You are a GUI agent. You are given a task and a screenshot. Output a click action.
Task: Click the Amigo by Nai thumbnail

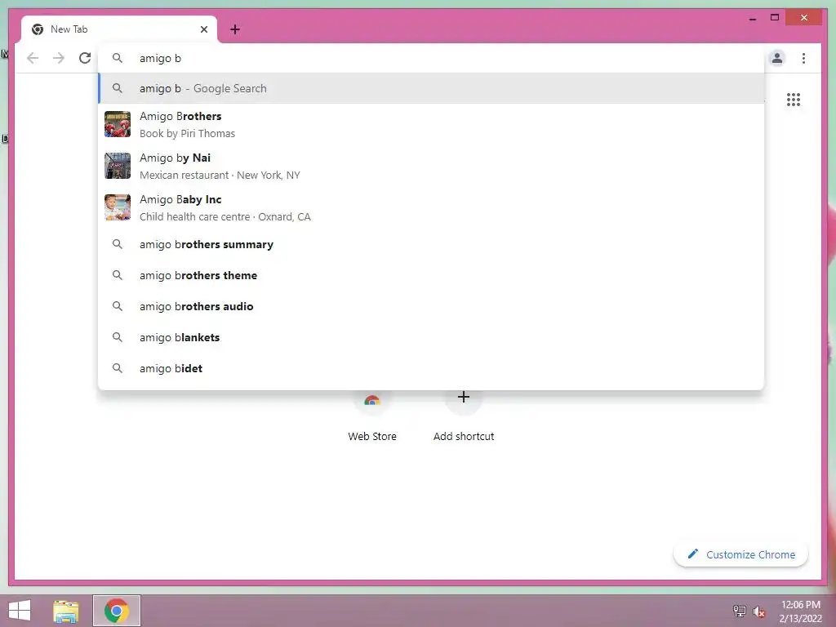pos(118,166)
